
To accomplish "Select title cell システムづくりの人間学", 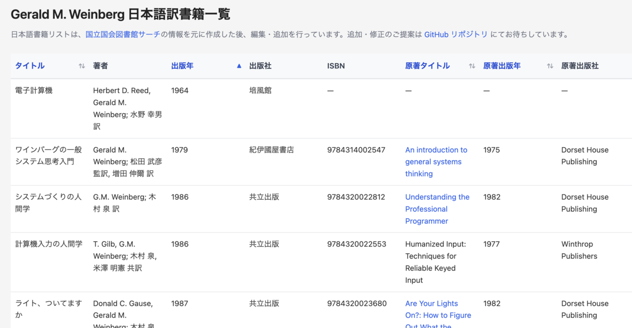I will pos(48,203).
